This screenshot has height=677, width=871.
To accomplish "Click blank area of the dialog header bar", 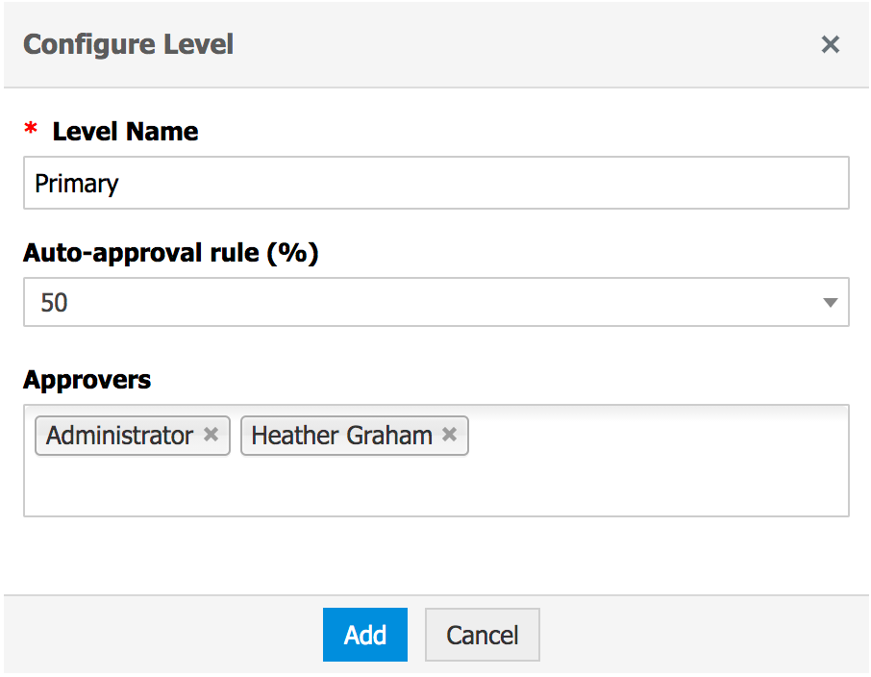I will point(529,44).
